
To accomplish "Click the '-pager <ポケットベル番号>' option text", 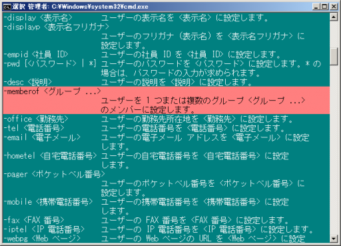I will pos(54,175).
